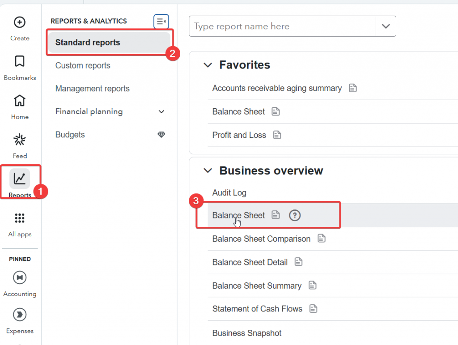Open the Statement of Cash Flows report
Image resolution: width=458 pixels, height=345 pixels.
coord(257,309)
